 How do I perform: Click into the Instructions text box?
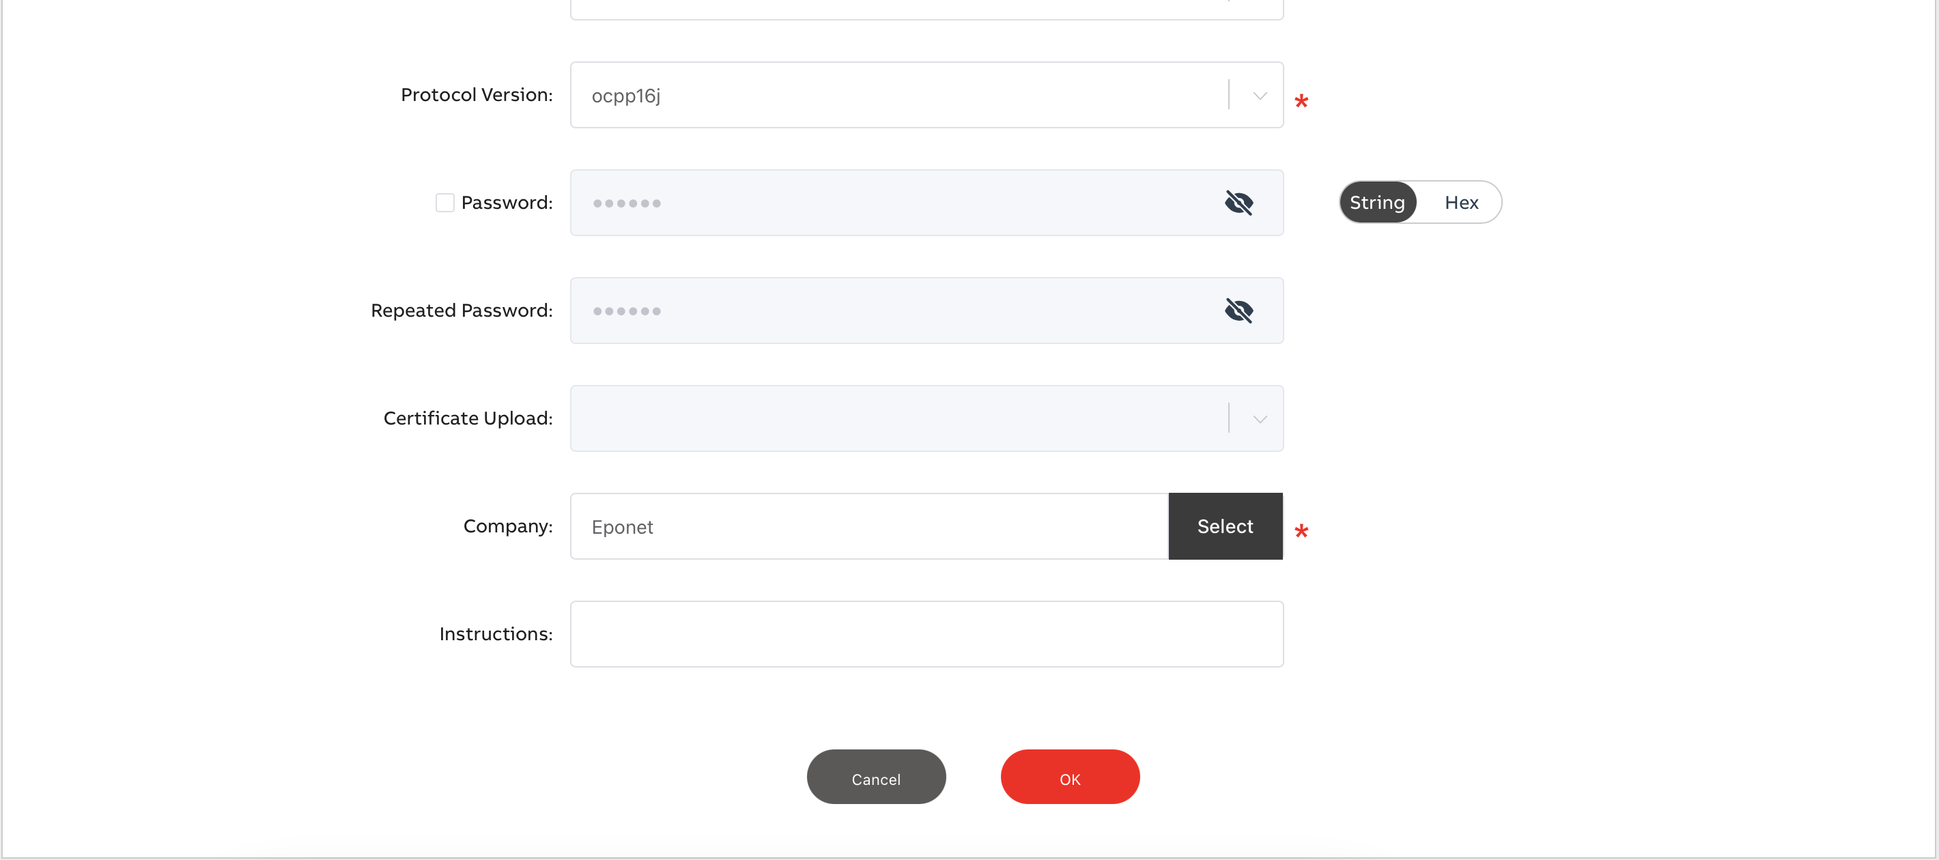click(x=926, y=633)
